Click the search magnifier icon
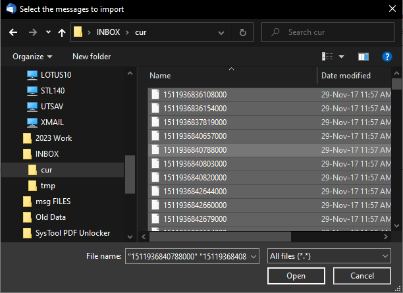Viewport: 403px width, 293px height. coord(275,32)
